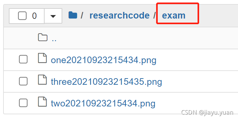Image resolution: width=238 pixels, height=119 pixels.
Task: Click the file icon beside one20210923215434.png
Action: pos(42,58)
